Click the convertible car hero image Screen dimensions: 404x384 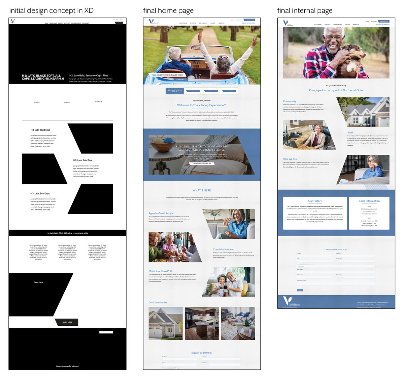pos(202,55)
